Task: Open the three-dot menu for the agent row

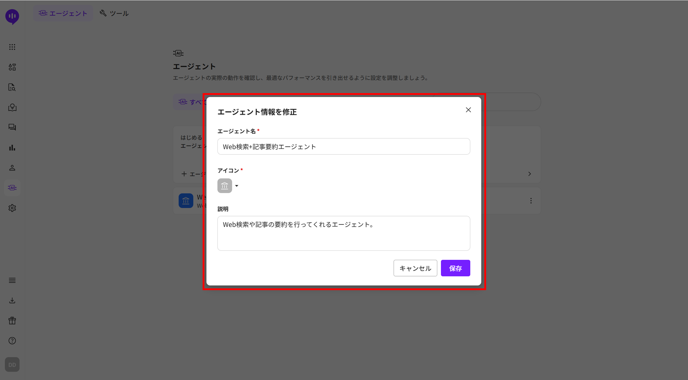Action: (531, 201)
